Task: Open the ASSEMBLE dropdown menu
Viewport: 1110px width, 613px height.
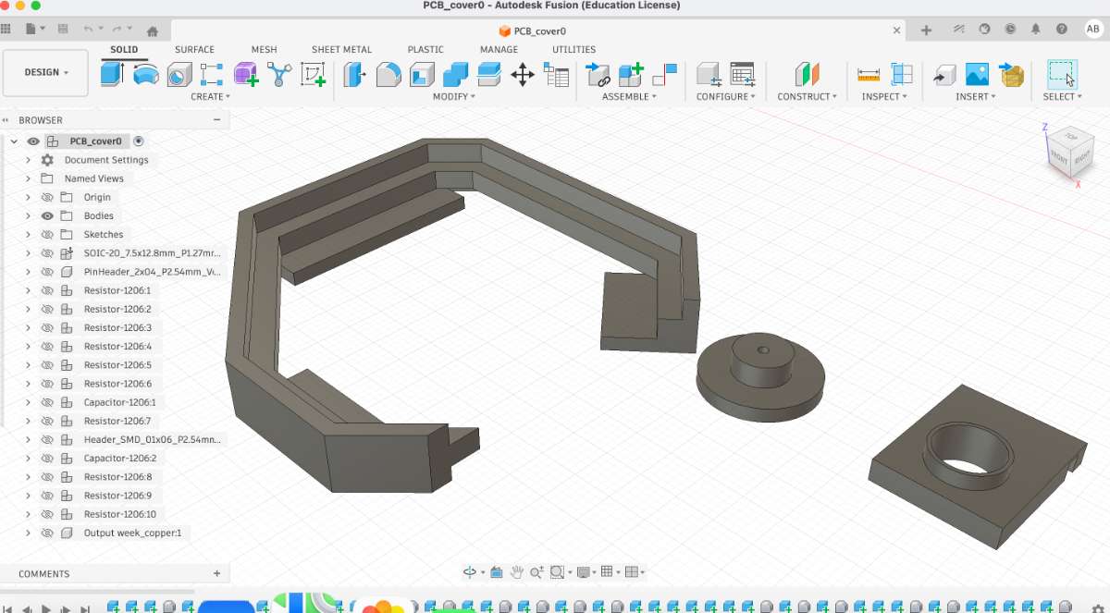Action: tap(629, 96)
